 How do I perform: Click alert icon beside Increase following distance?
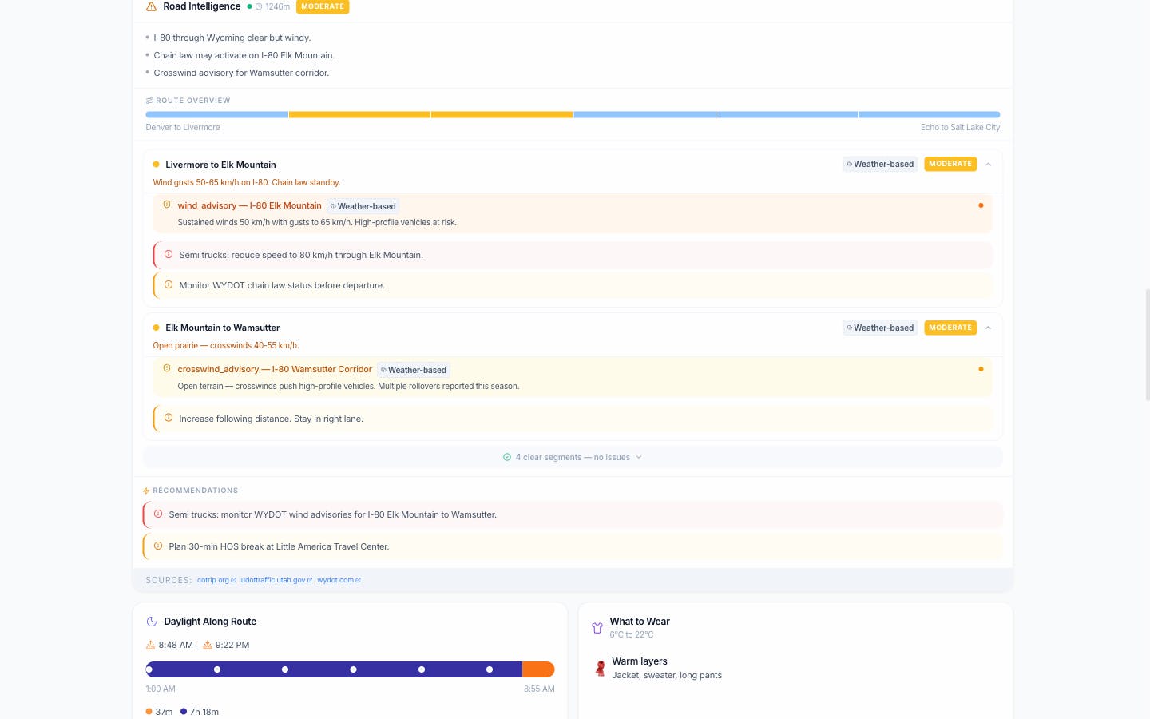point(169,418)
